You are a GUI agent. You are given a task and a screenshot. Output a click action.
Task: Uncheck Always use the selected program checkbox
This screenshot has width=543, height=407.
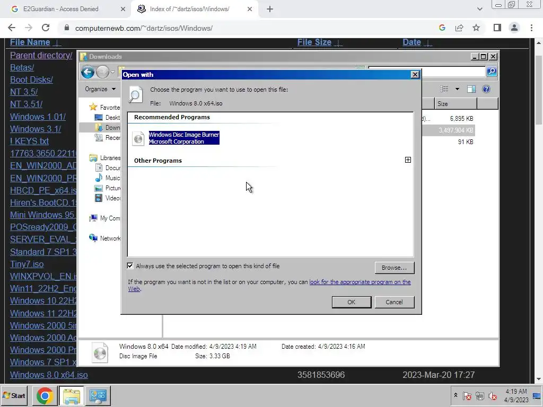[130, 266]
